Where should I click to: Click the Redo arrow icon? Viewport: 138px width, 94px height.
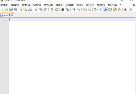click(x=57, y=9)
